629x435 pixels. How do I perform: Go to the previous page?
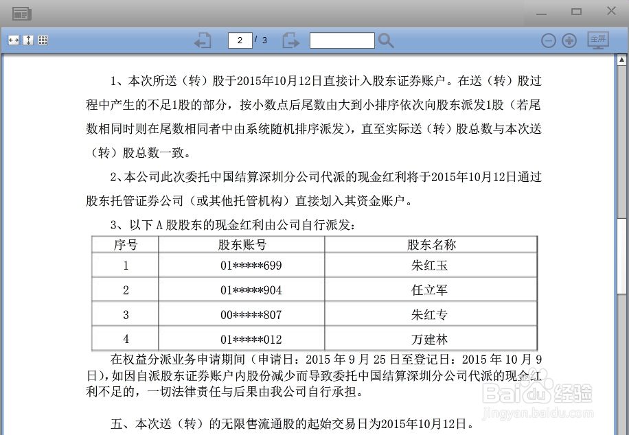[203, 40]
